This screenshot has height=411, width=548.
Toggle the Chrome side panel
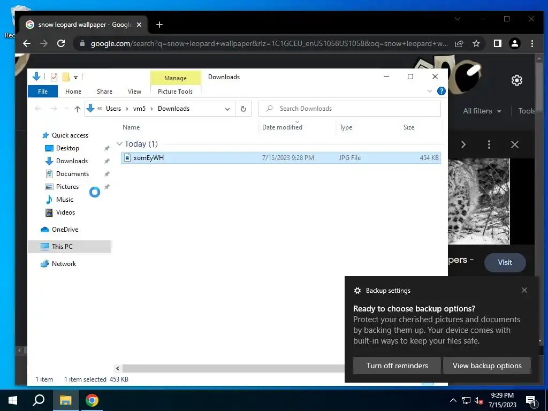pos(498,43)
